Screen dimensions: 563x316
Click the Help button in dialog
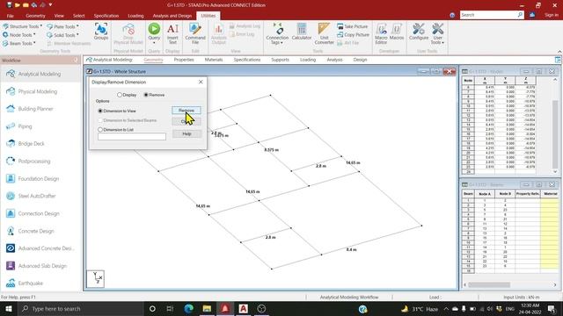coord(186,134)
